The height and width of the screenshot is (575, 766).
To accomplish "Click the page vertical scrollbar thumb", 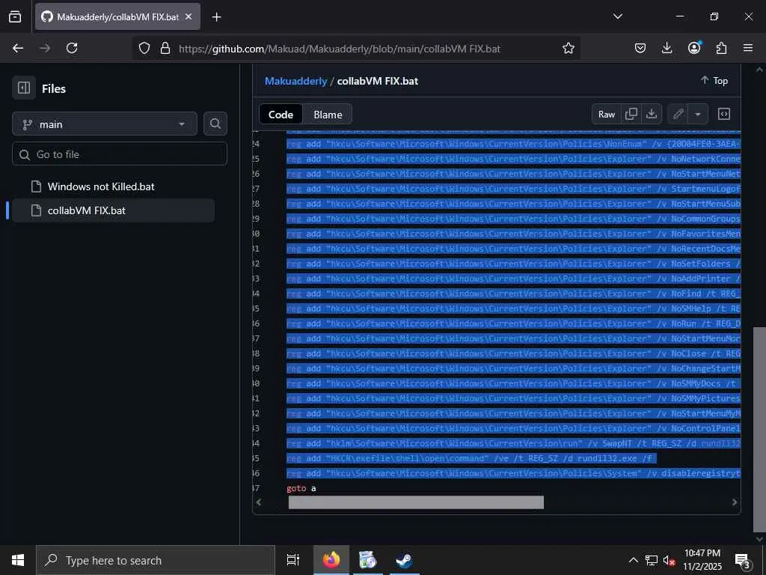I will pyautogui.click(x=759, y=429).
